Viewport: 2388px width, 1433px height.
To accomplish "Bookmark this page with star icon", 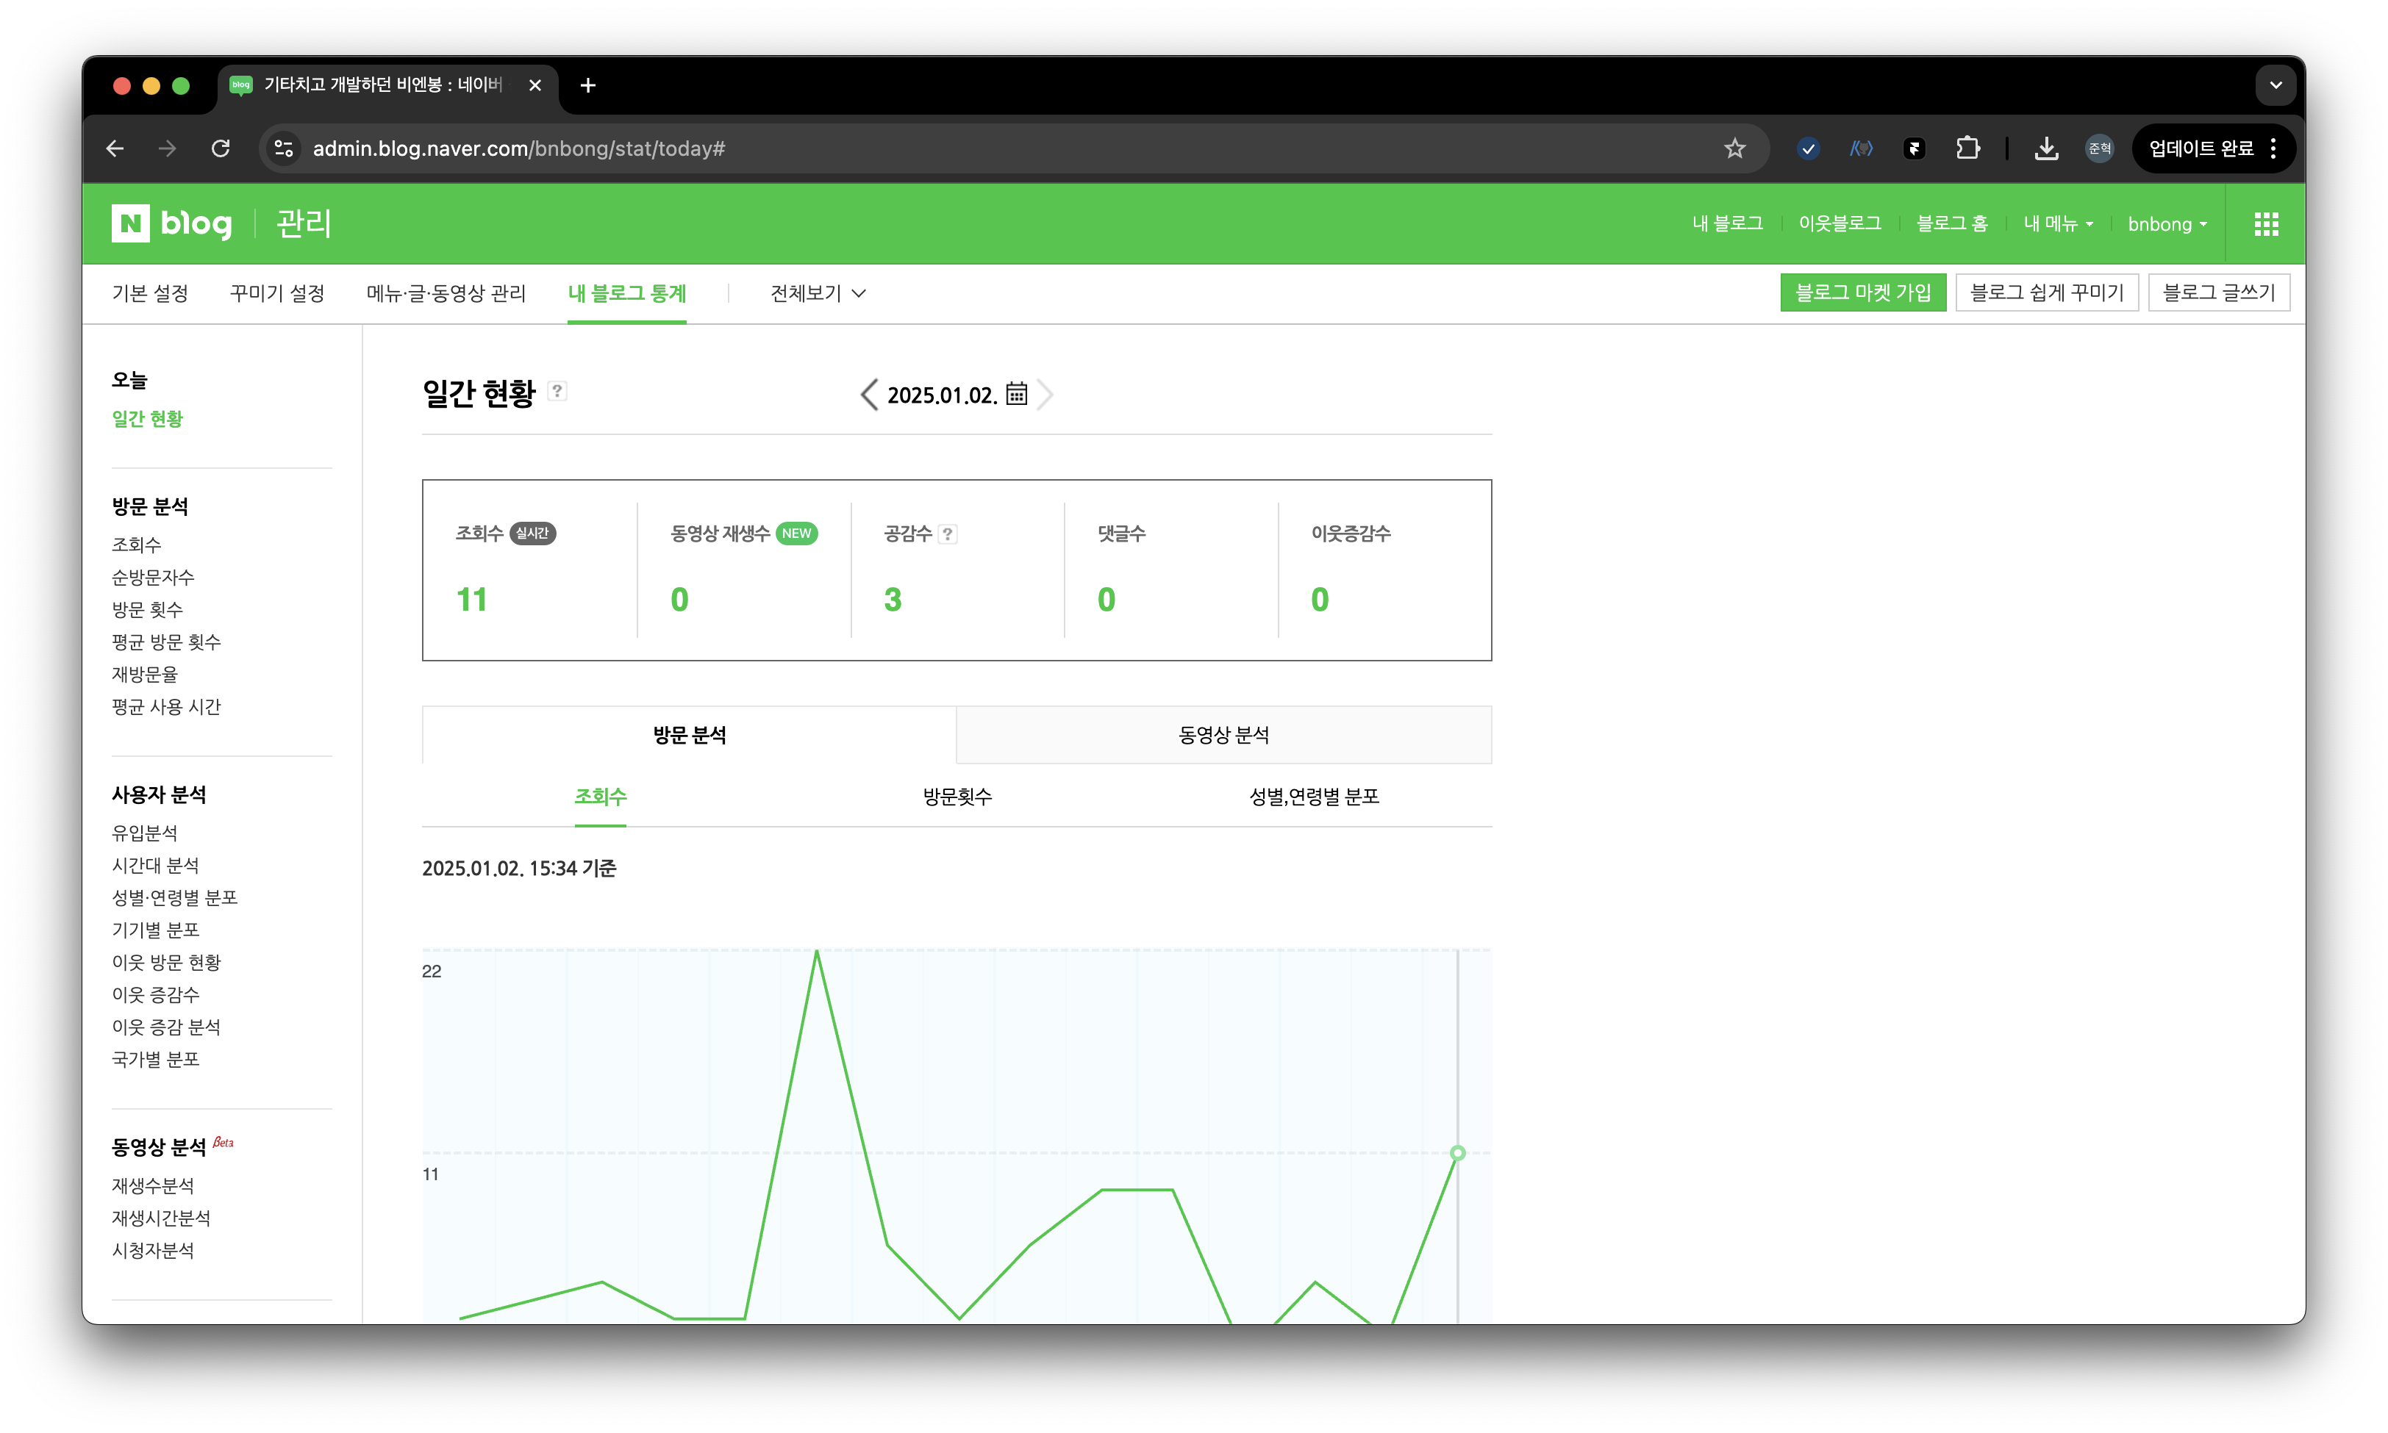I will click(1735, 148).
